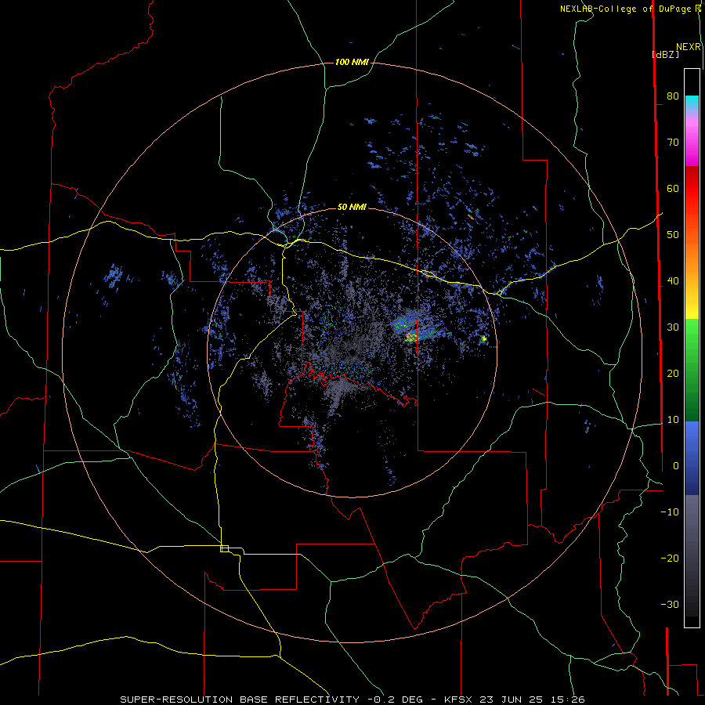Click the strong echo cell east of radar
The height and width of the screenshot is (705, 705).
click(410, 337)
